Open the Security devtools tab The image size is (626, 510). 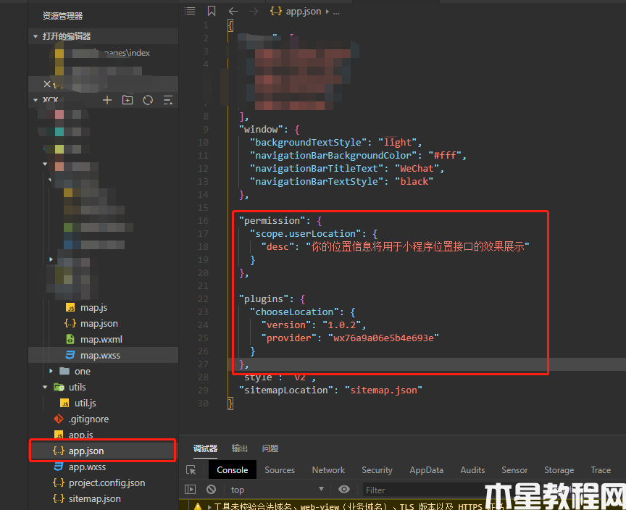(x=377, y=470)
